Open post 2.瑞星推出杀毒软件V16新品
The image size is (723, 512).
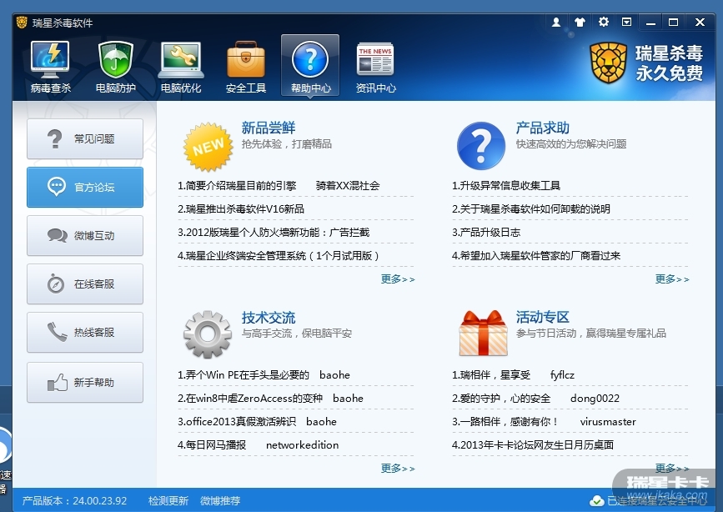(241, 209)
